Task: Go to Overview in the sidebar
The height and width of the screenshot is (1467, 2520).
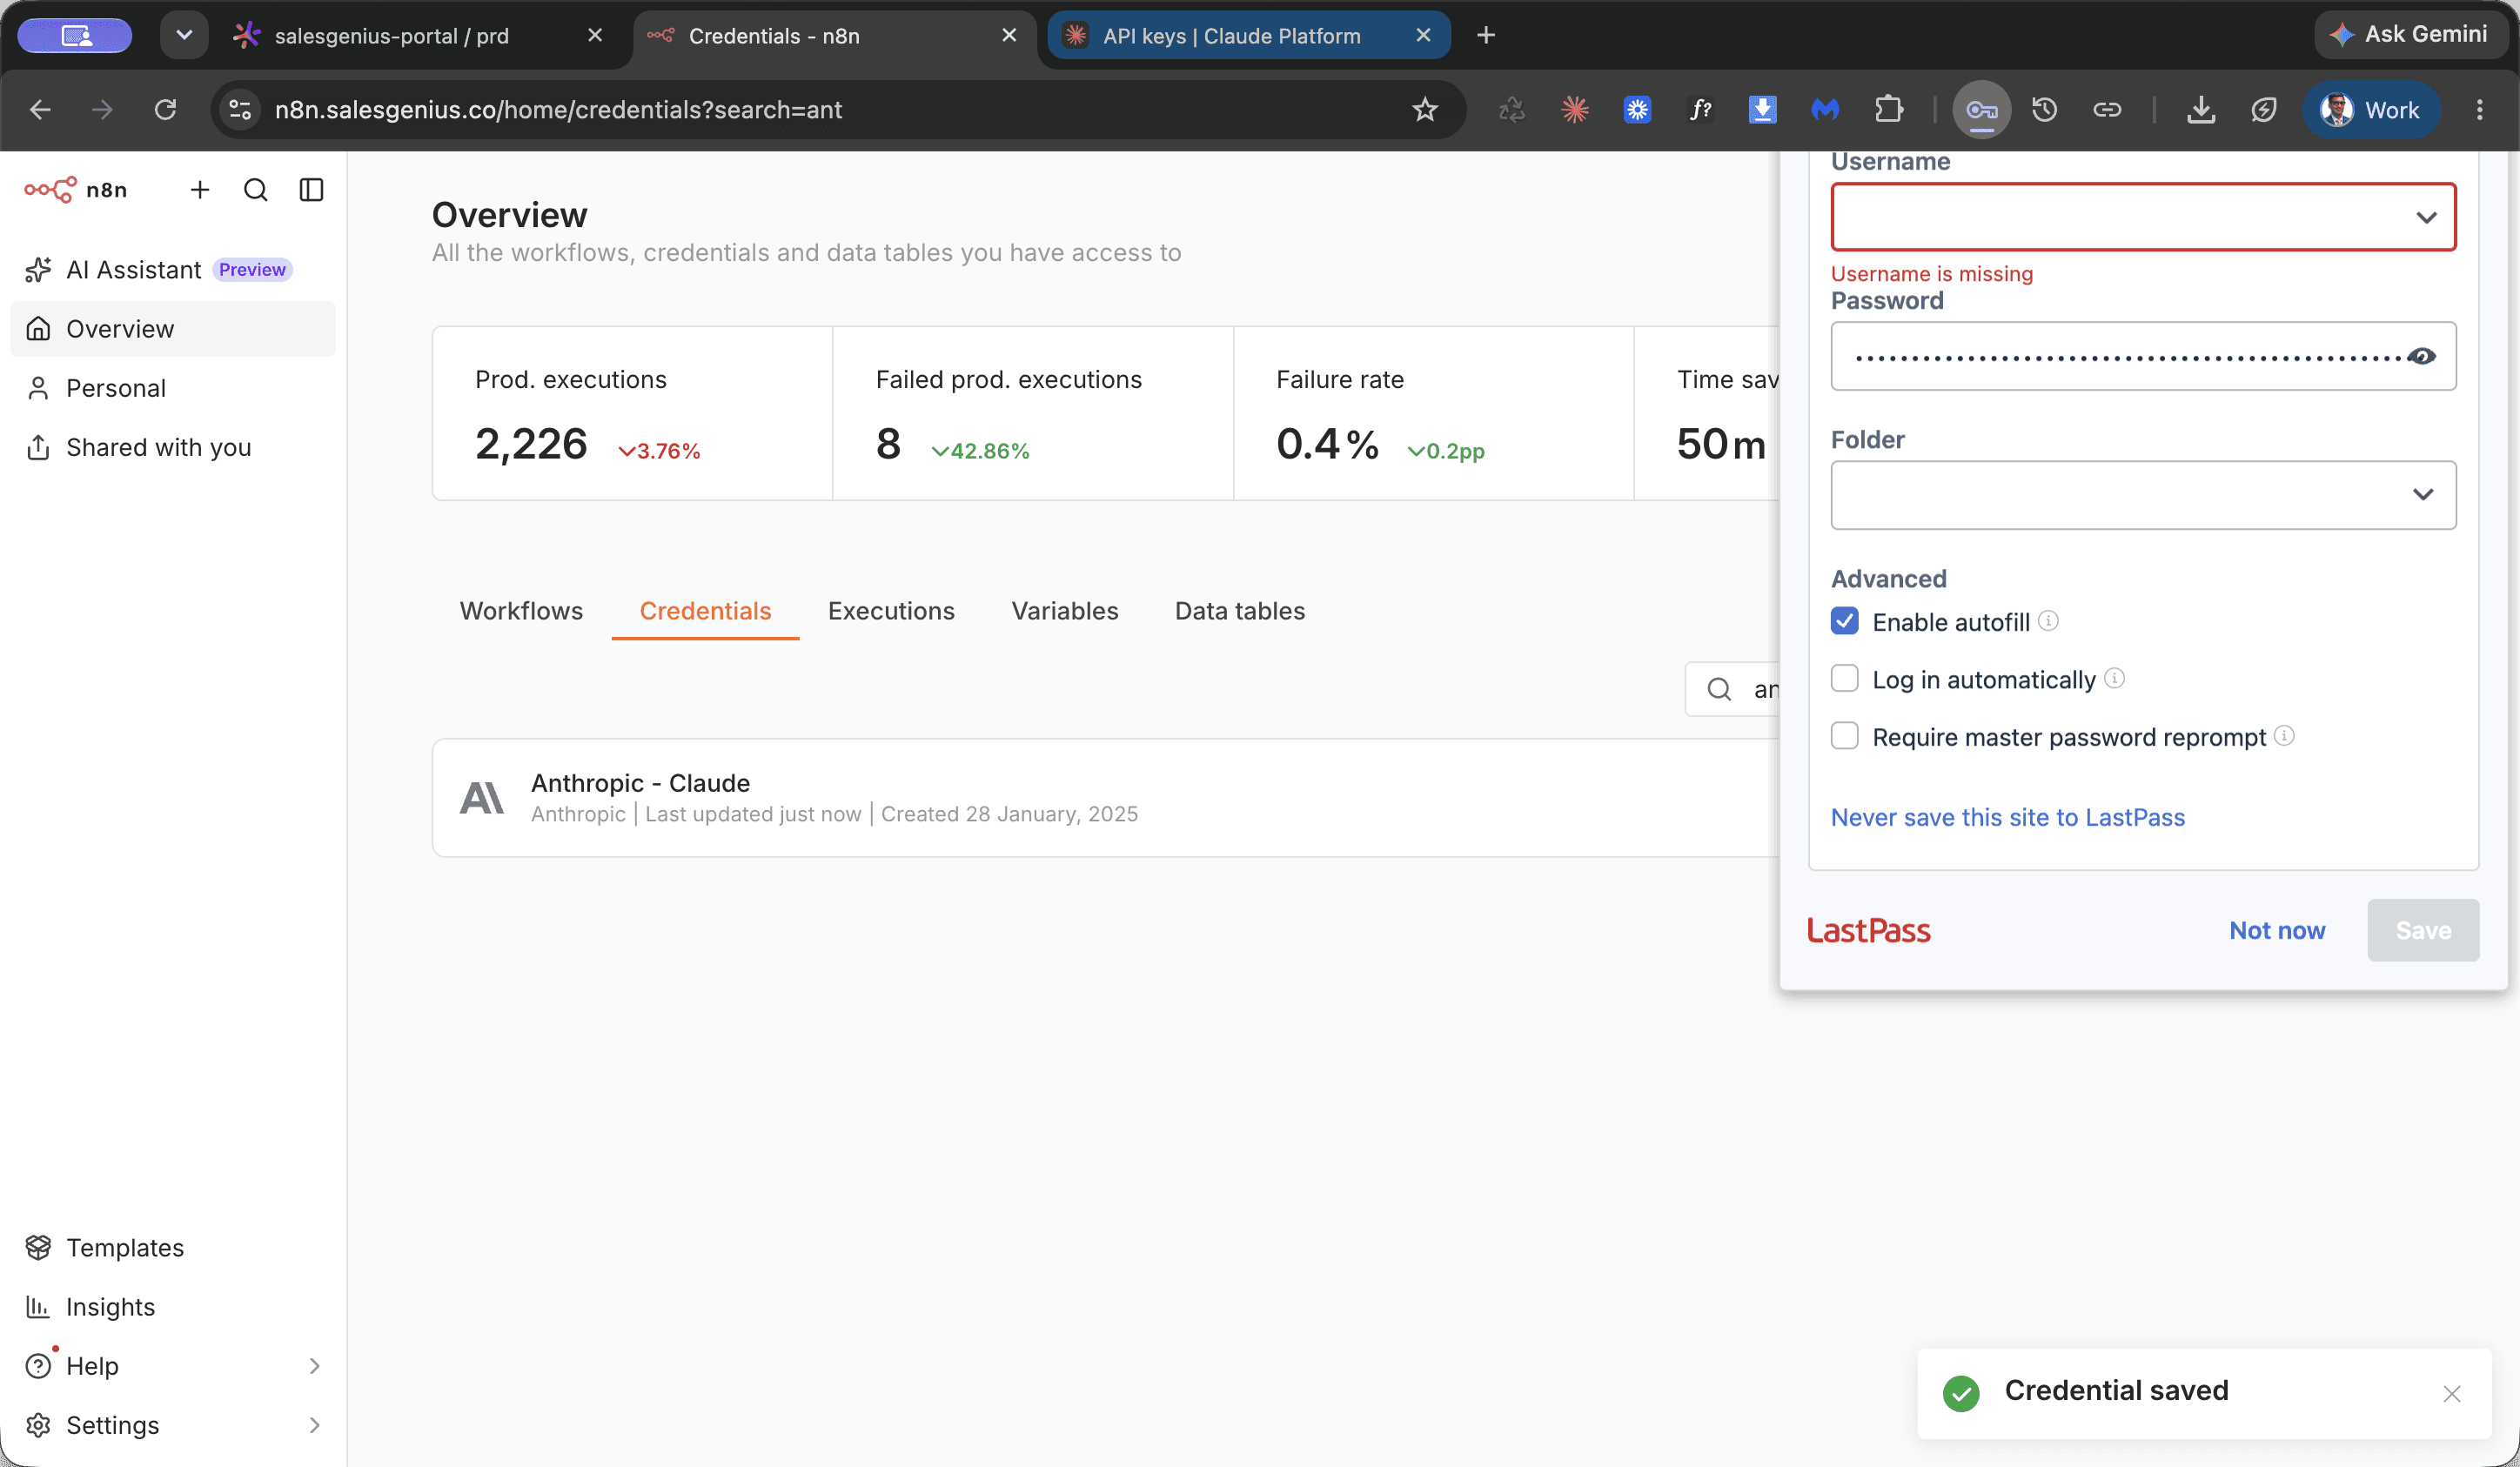Action: point(173,329)
